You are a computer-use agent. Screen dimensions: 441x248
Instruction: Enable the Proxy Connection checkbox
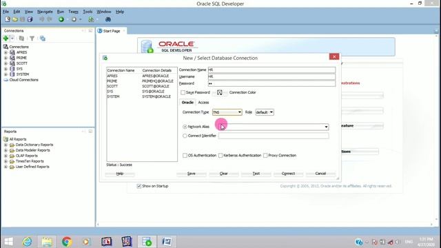click(265, 156)
